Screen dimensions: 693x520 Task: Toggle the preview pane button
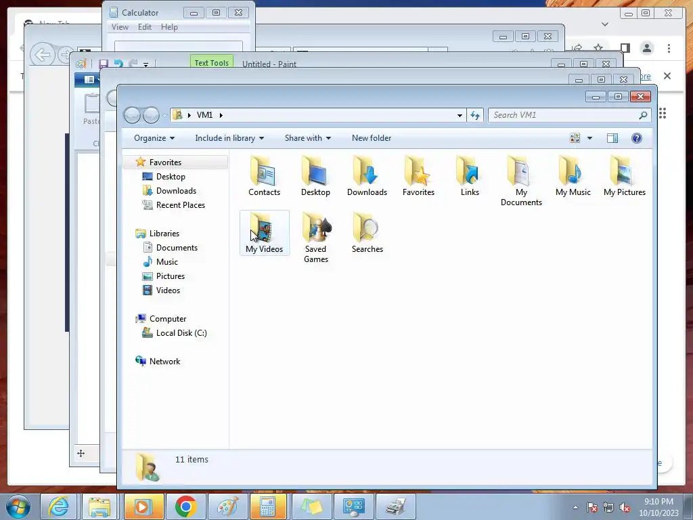coord(612,138)
